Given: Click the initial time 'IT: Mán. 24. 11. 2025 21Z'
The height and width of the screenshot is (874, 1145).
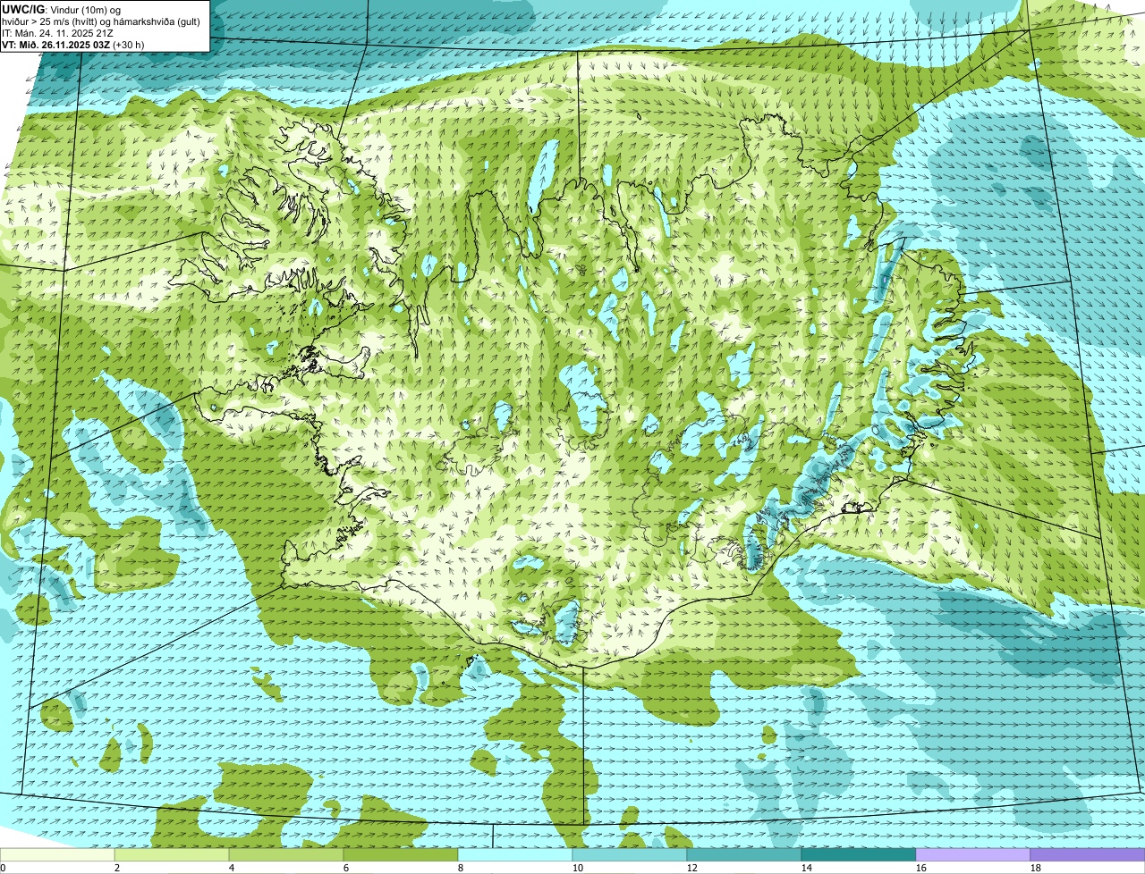Looking at the screenshot, I should pyautogui.click(x=57, y=33).
